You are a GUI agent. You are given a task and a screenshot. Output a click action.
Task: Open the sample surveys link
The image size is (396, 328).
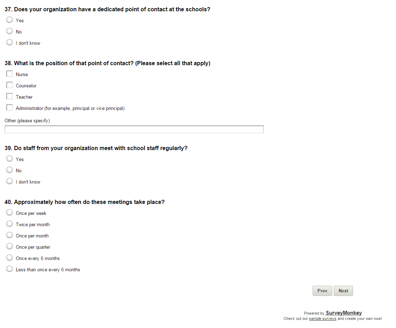[322, 318]
